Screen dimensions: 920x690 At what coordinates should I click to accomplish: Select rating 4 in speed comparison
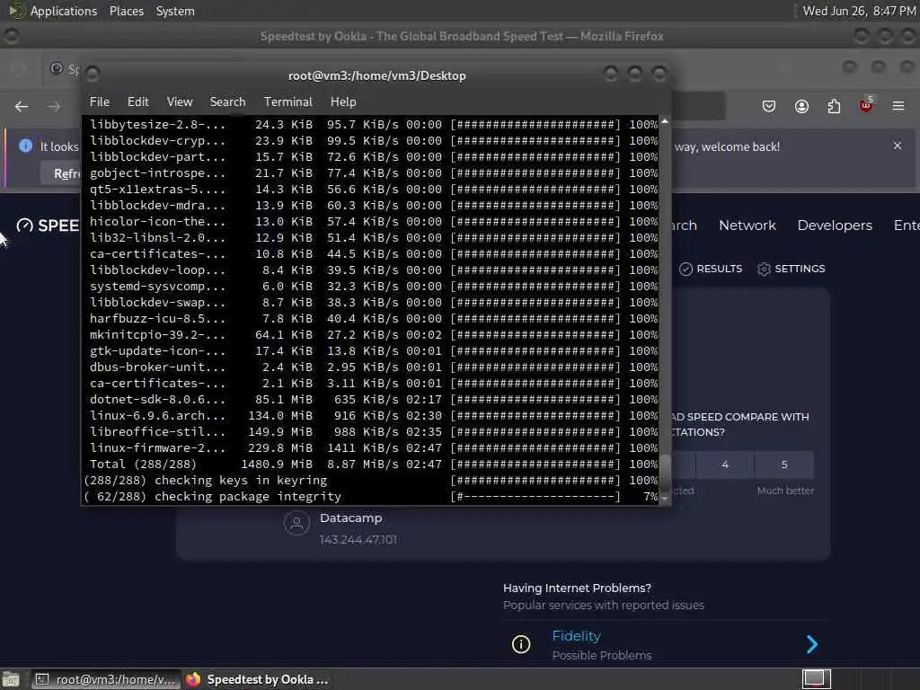coord(725,464)
